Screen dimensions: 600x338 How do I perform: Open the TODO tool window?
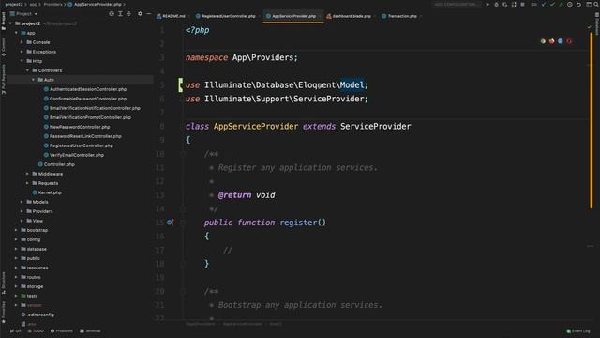pyautogui.click(x=36, y=331)
